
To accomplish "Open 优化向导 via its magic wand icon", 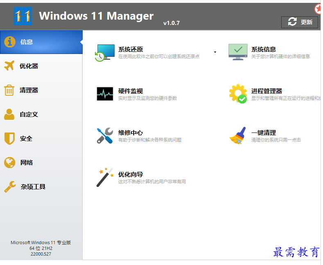I will pos(105,177).
